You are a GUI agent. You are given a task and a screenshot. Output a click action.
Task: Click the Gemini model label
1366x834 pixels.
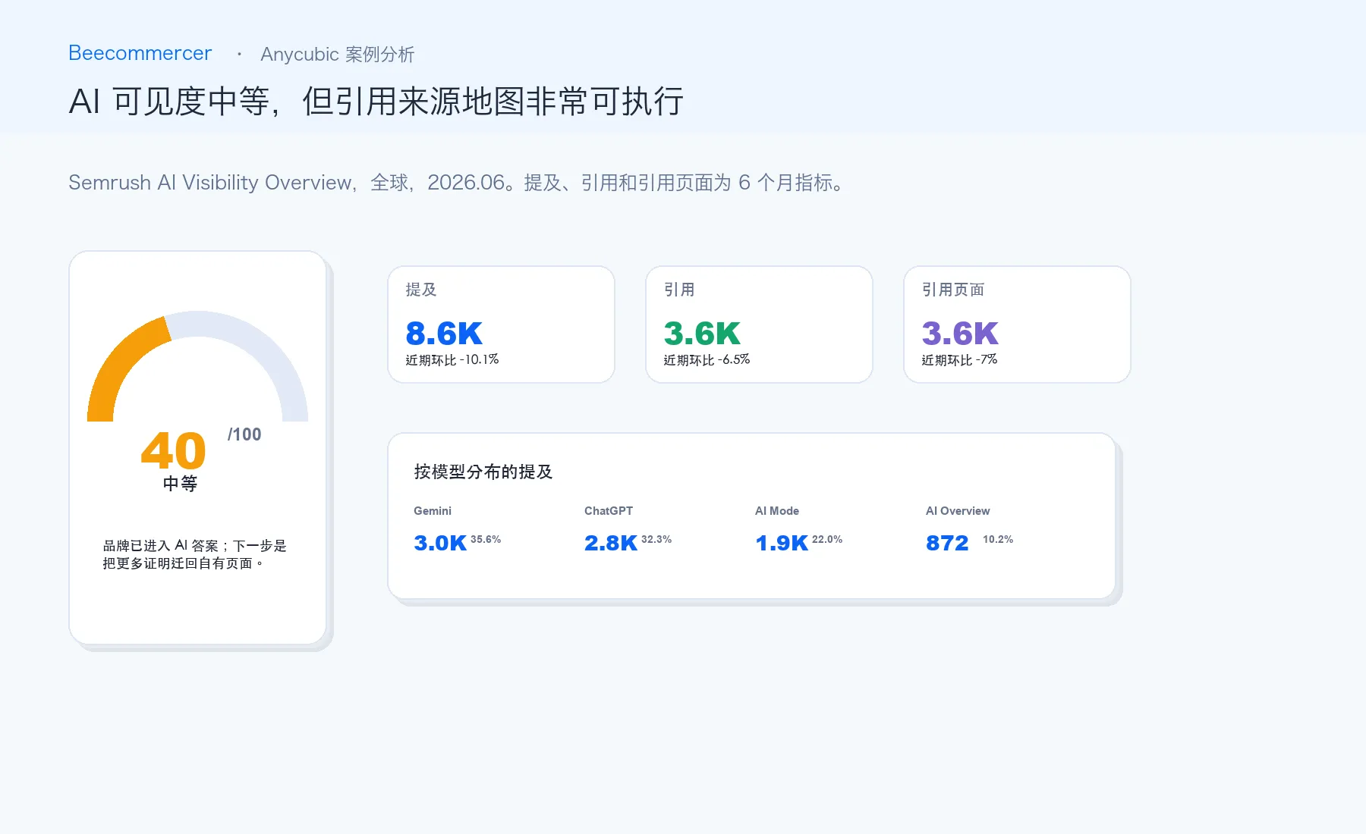(433, 511)
